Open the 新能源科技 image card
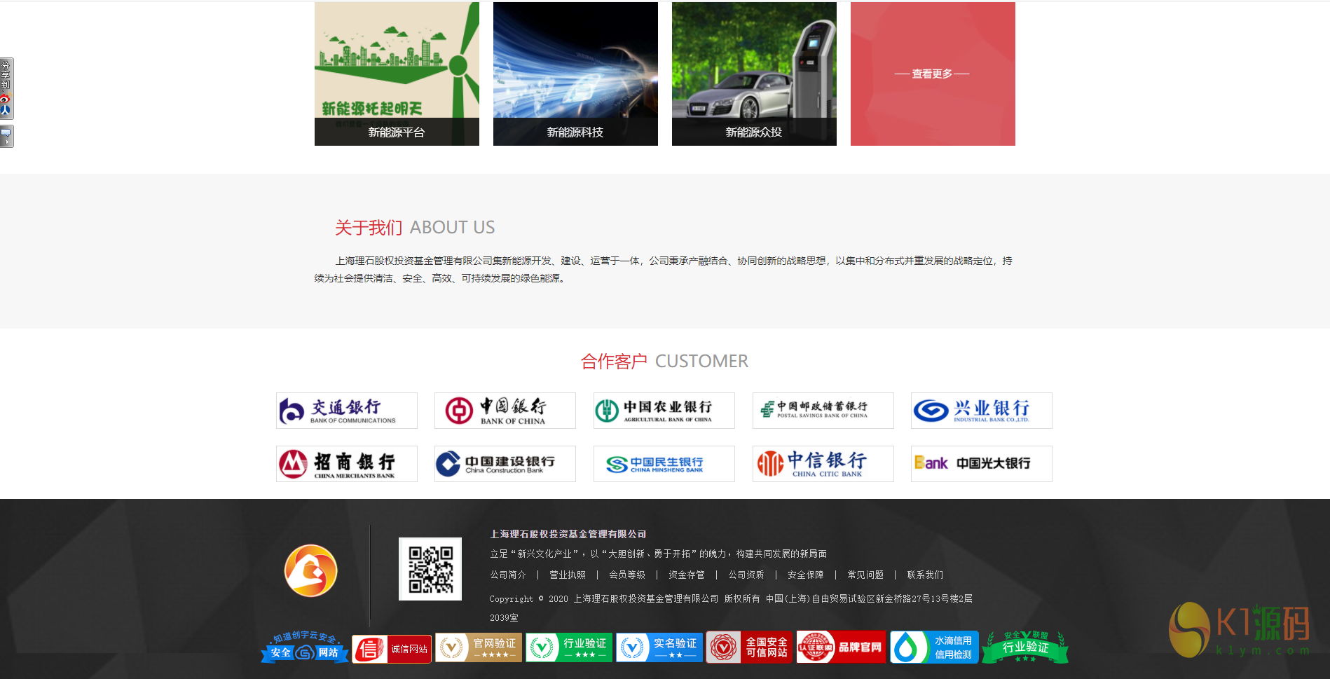Screen dimensions: 1330x679 [575, 74]
